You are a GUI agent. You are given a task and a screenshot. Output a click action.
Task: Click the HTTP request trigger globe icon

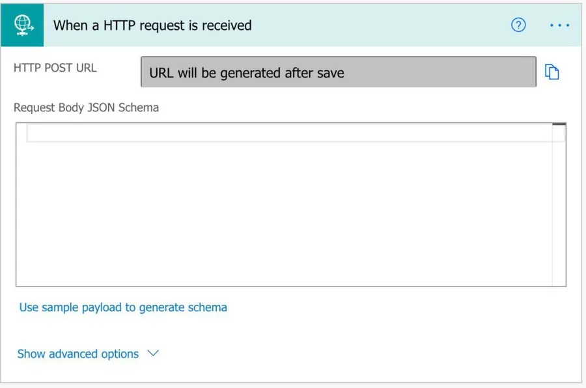pos(22,25)
